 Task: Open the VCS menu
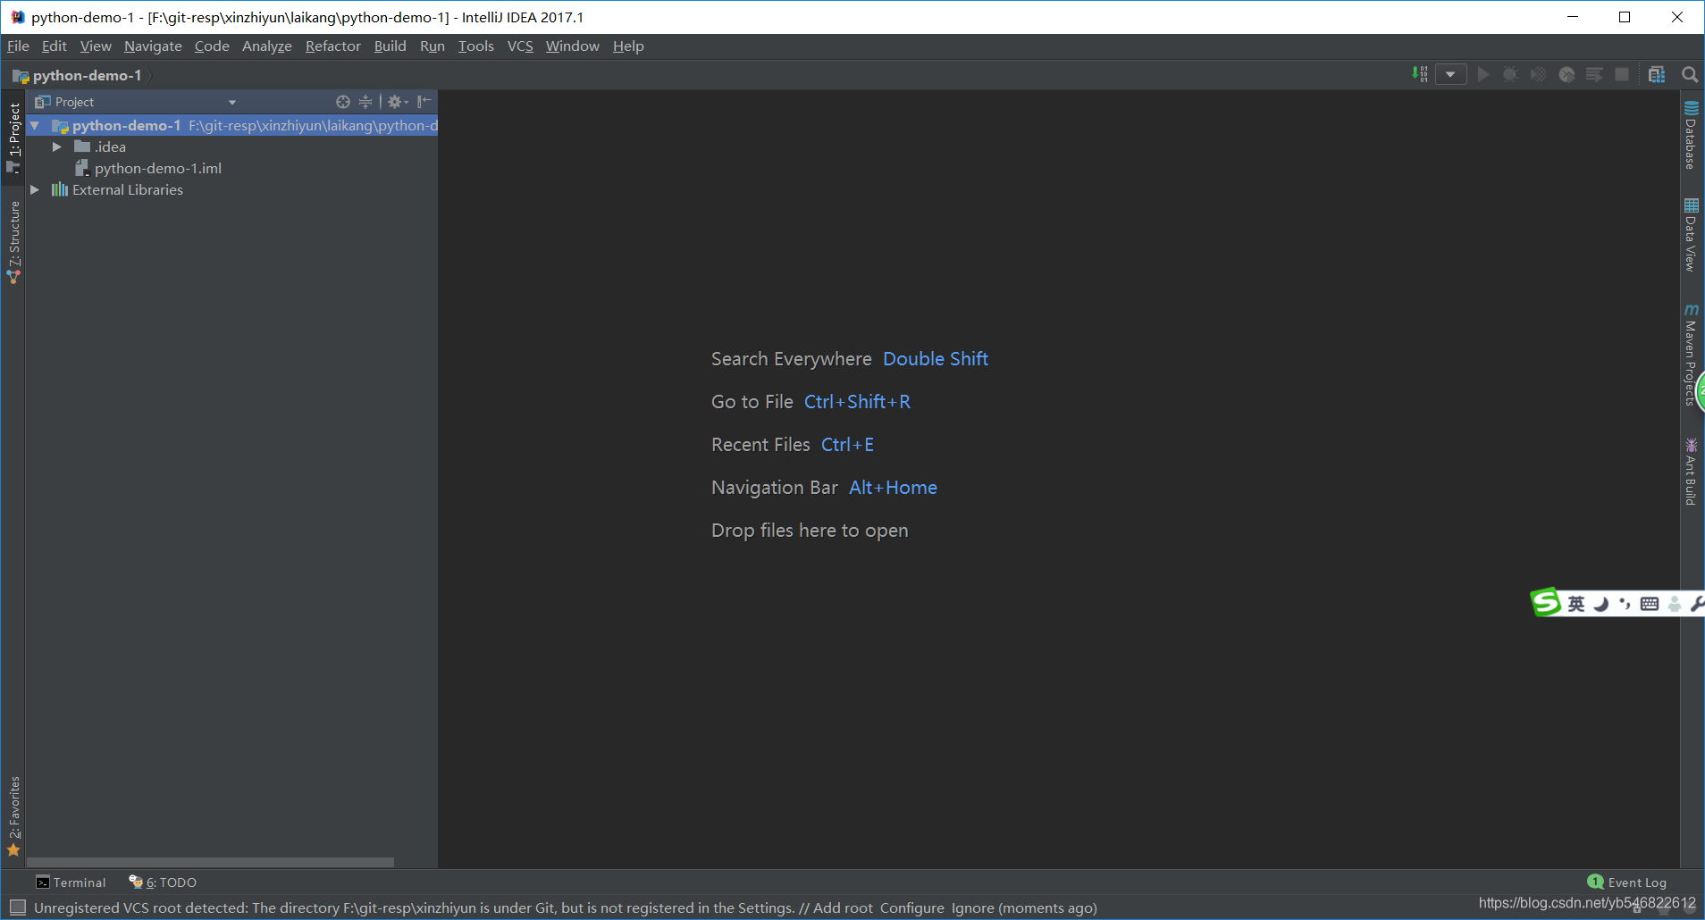point(520,46)
